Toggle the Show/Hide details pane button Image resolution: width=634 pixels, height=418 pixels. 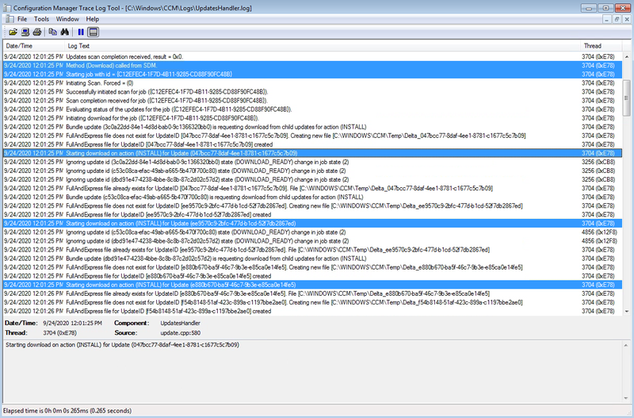(93, 32)
